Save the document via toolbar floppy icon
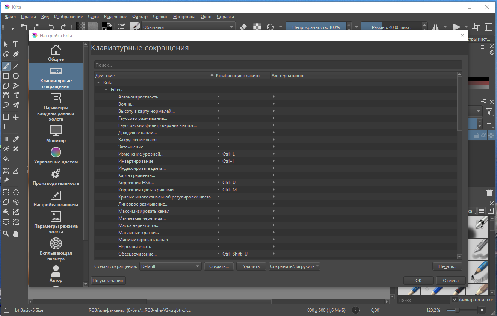 pyautogui.click(x=36, y=27)
